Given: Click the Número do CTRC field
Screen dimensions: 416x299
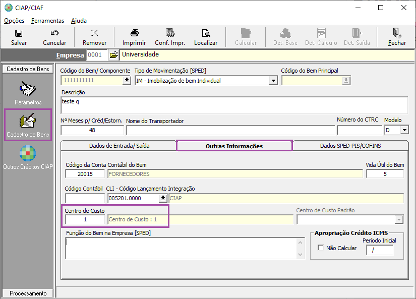Looking at the screenshot, I should pos(360,130).
